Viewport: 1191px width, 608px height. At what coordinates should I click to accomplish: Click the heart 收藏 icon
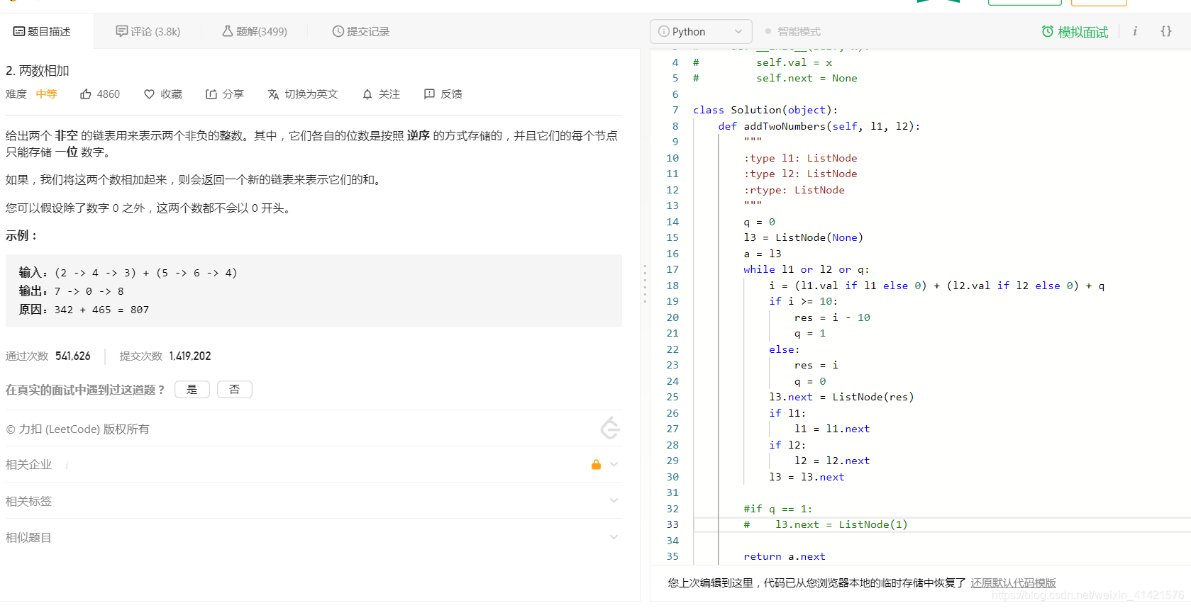[149, 94]
